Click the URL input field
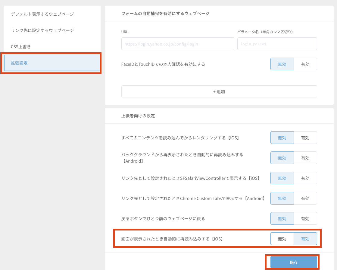 coord(178,44)
